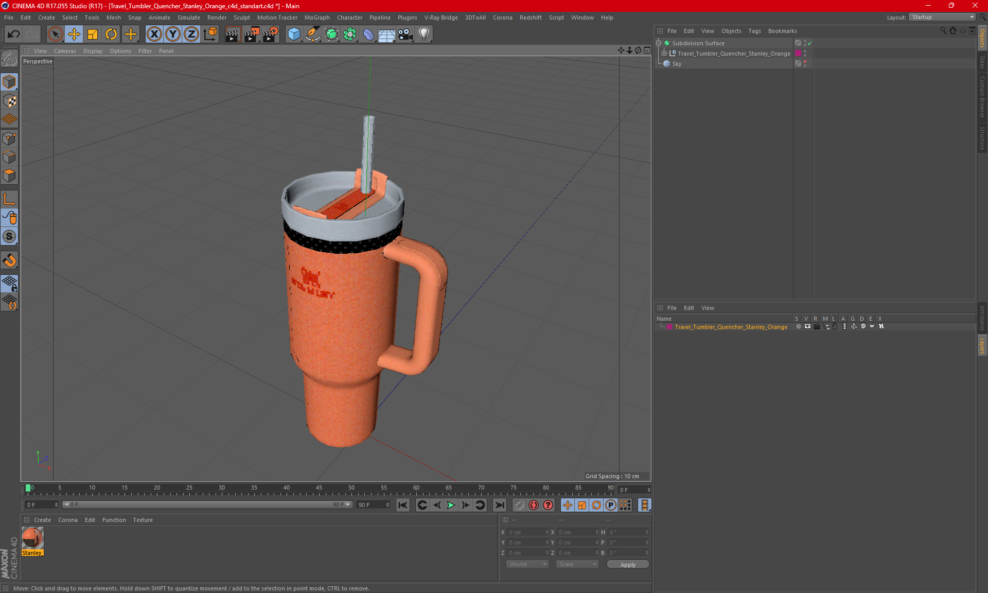The height and width of the screenshot is (593, 988).
Task: Click the Light object icon
Action: pos(424,34)
